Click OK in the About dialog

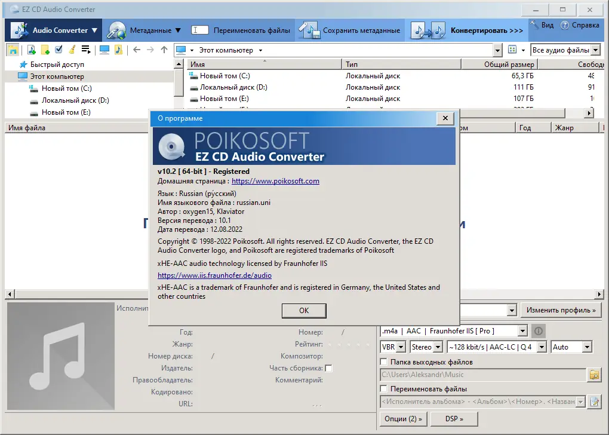304,311
